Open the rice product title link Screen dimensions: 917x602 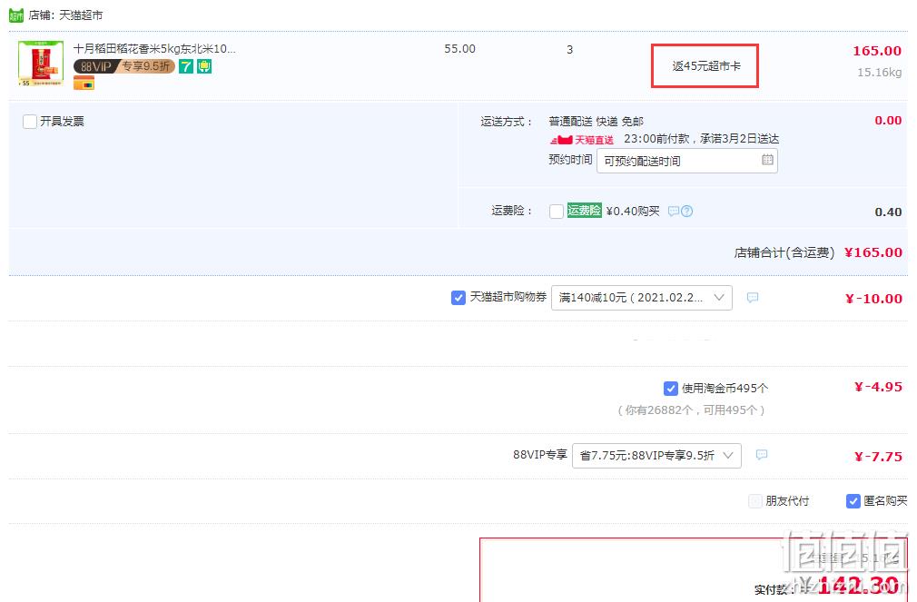(x=154, y=48)
